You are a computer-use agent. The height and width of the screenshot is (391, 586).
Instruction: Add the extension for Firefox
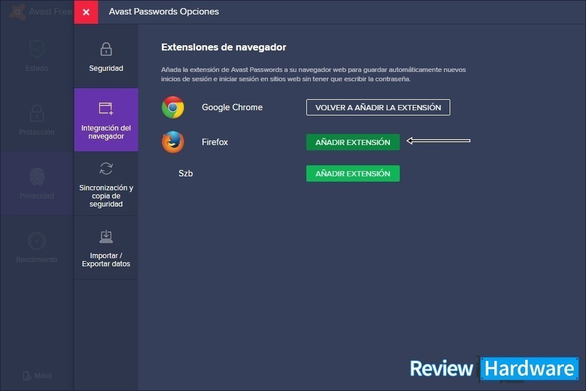(x=353, y=142)
